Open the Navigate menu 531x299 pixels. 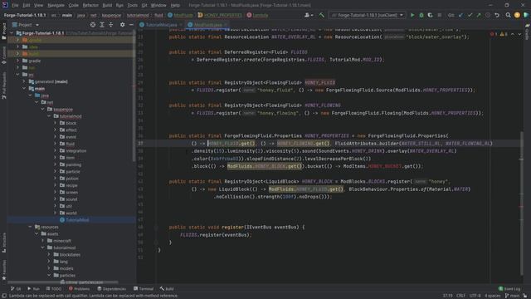56,5
